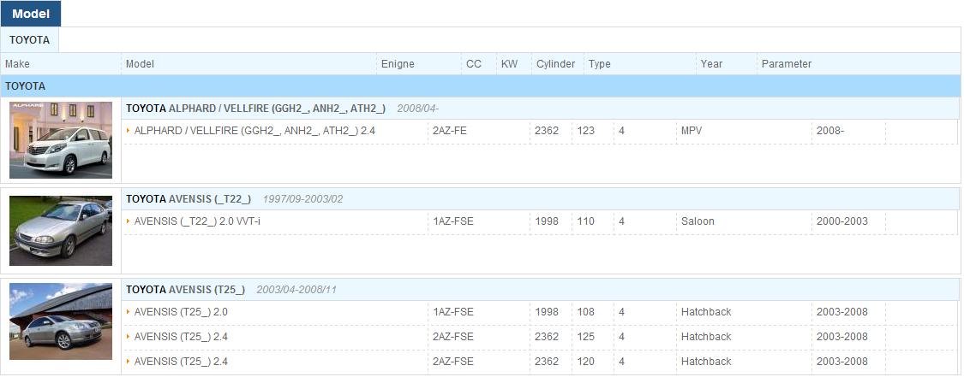The height and width of the screenshot is (377, 964).
Task: Open AVENSIS (_T22_) 2.0 VVT-i link
Action: coord(197,221)
